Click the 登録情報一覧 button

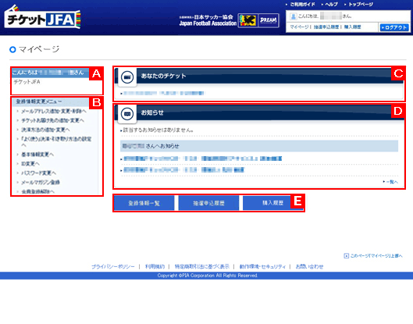(144, 203)
